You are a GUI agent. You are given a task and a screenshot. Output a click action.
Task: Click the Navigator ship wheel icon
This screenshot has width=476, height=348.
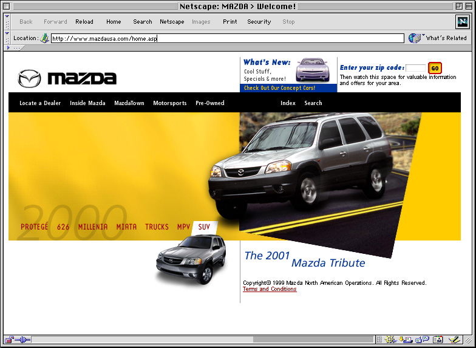click(389, 339)
